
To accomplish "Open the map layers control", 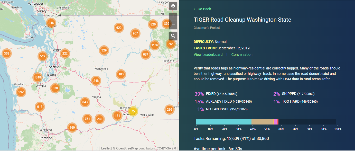I will [x=173, y=6].
